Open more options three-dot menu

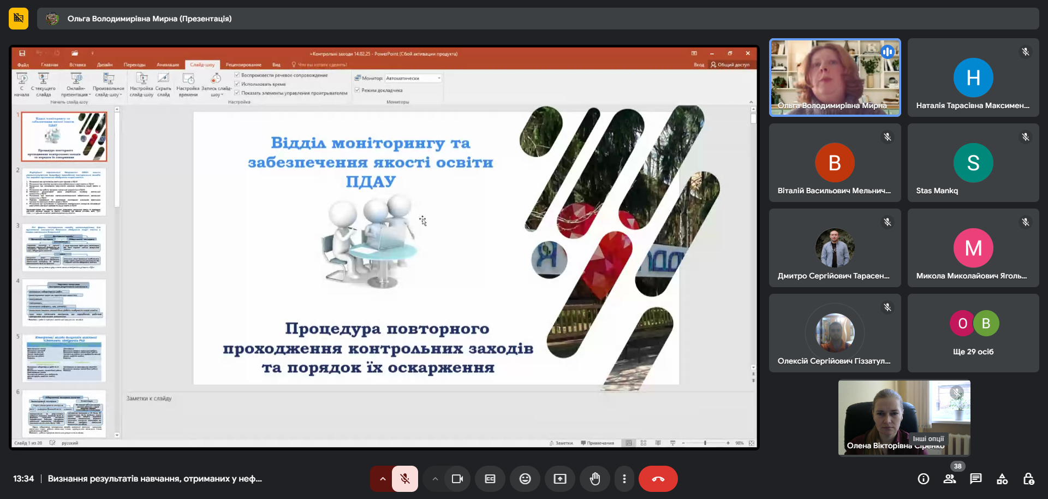(624, 479)
